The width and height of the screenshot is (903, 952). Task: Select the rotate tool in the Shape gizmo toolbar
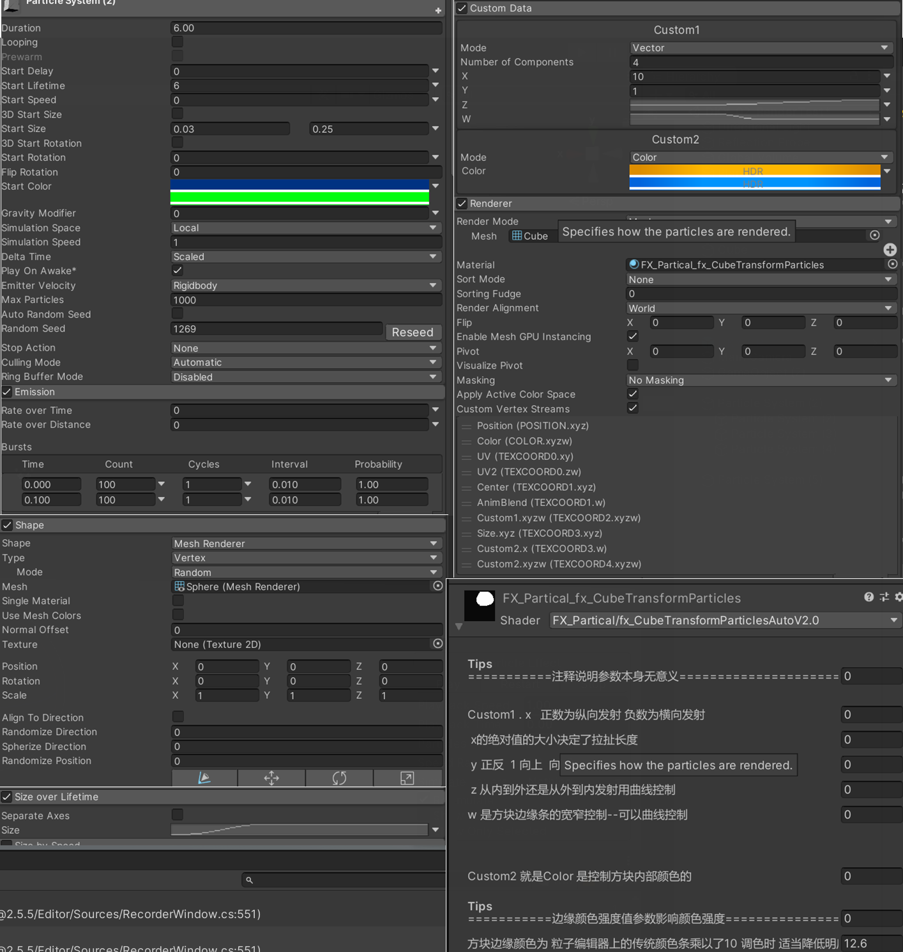pyautogui.click(x=339, y=778)
